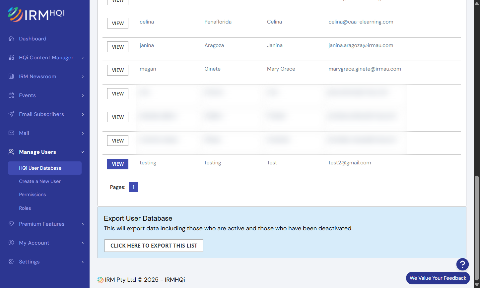Image resolution: width=480 pixels, height=288 pixels.
Task: View the megan Ginete user record
Action: point(118,70)
